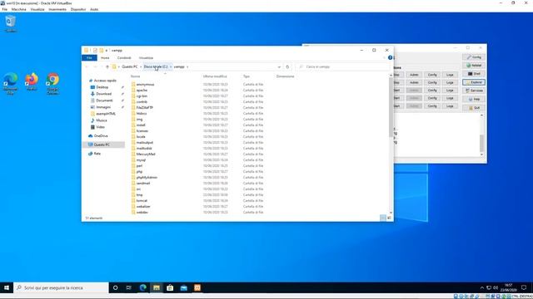Open Mail from the taskbar
Image resolution: width=533 pixels, height=299 pixels.
tap(184, 287)
